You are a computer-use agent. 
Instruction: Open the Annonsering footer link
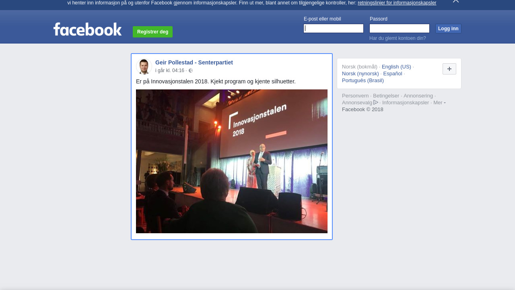(x=418, y=96)
